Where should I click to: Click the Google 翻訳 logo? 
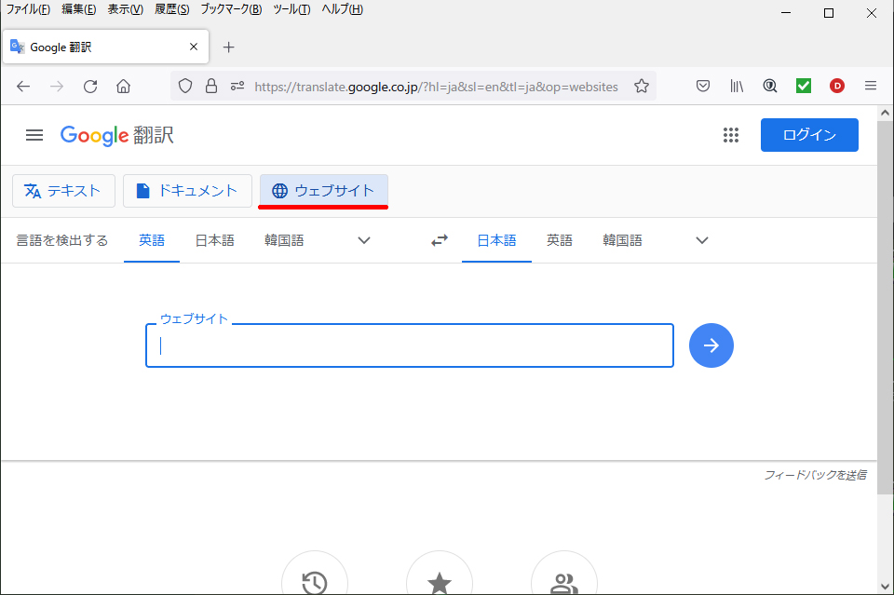point(117,136)
